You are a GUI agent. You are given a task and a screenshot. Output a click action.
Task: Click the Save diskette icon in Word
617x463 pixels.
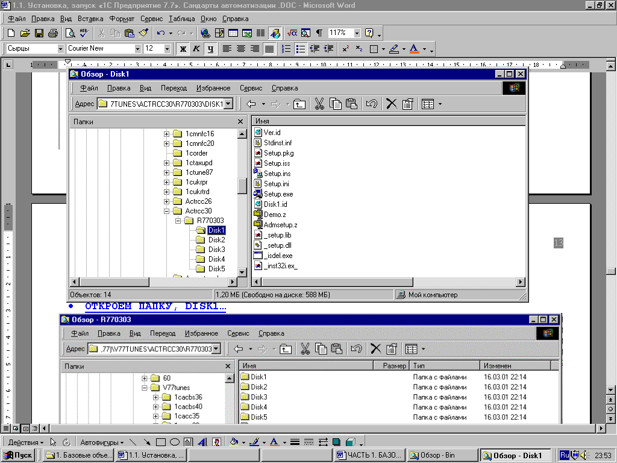point(39,33)
